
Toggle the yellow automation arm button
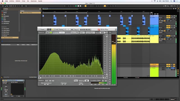85,6
